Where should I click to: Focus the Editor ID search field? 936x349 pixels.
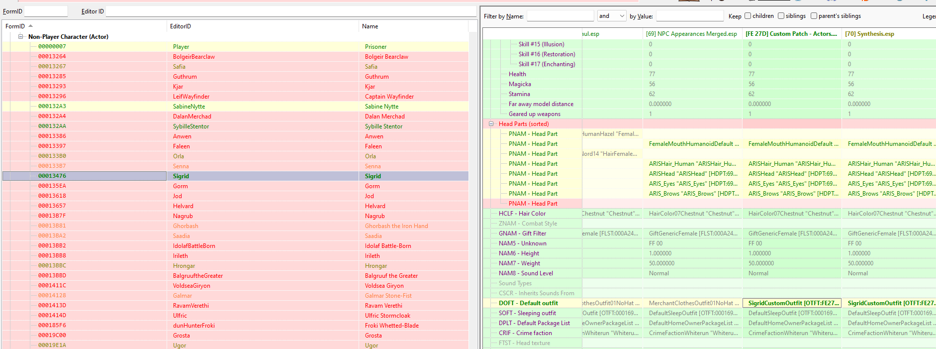(291, 11)
